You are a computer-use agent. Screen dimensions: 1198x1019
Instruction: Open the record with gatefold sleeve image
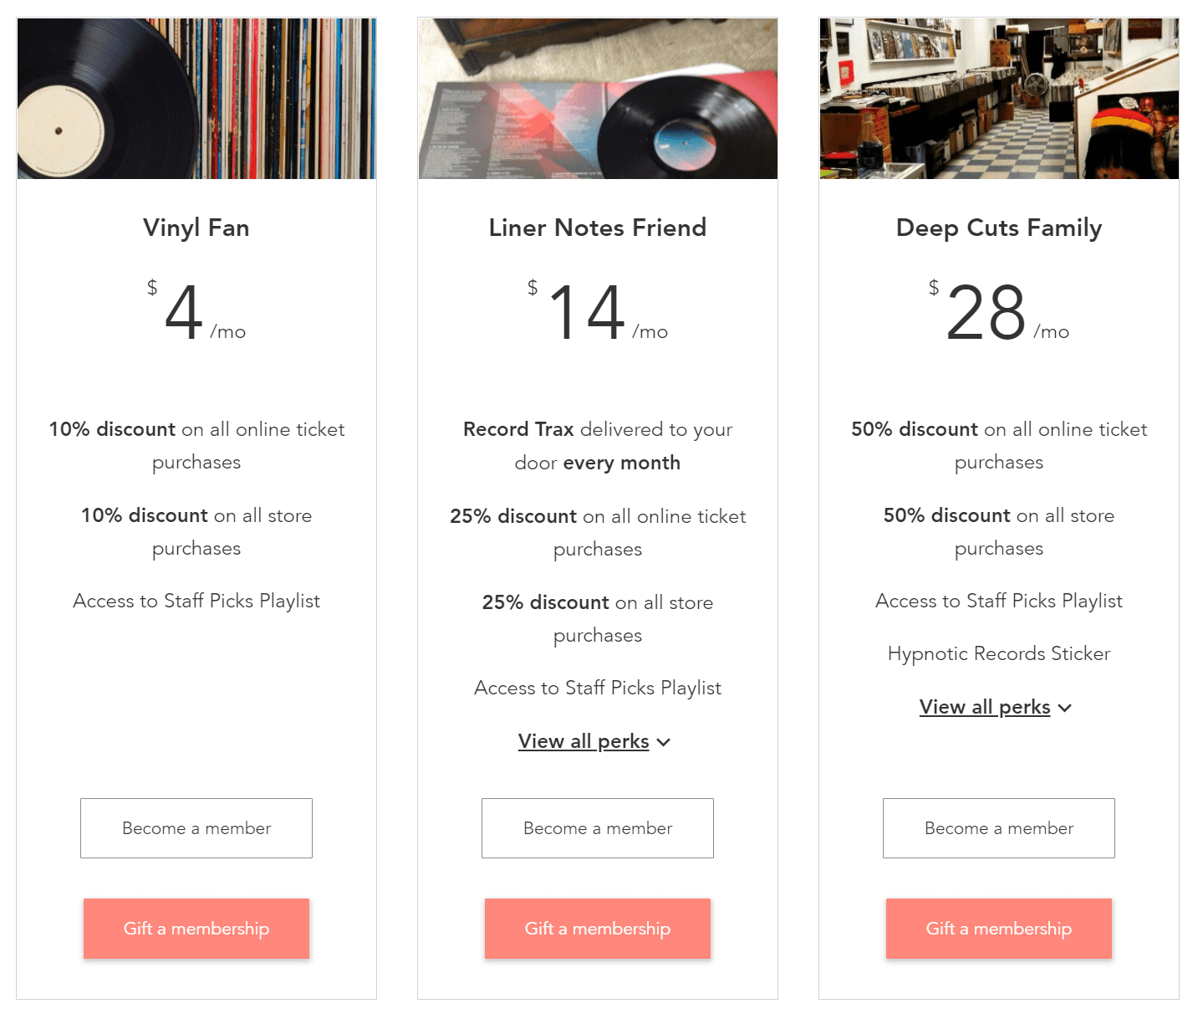tap(598, 99)
